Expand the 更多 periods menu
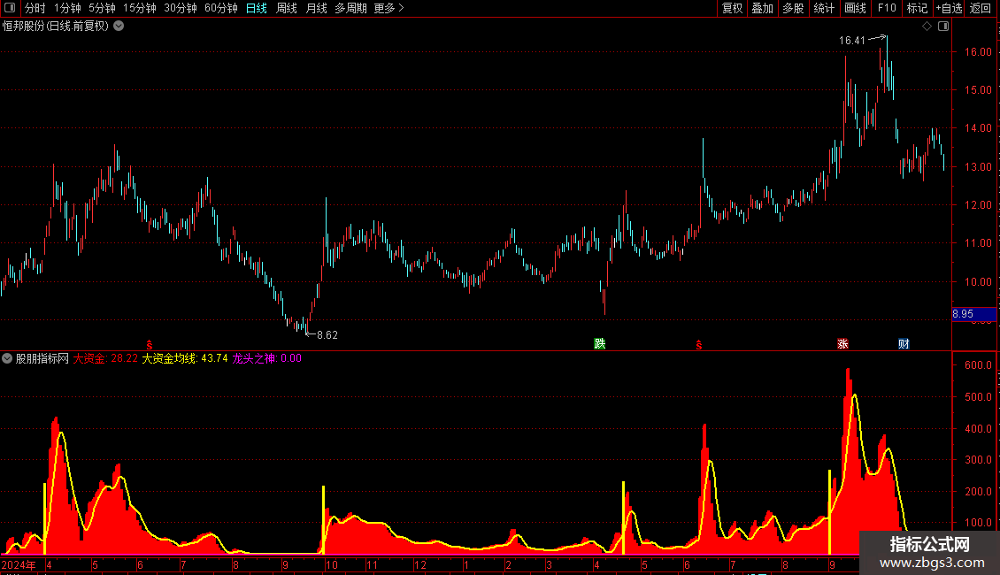The width and height of the screenshot is (1000, 575). pyautogui.click(x=389, y=8)
